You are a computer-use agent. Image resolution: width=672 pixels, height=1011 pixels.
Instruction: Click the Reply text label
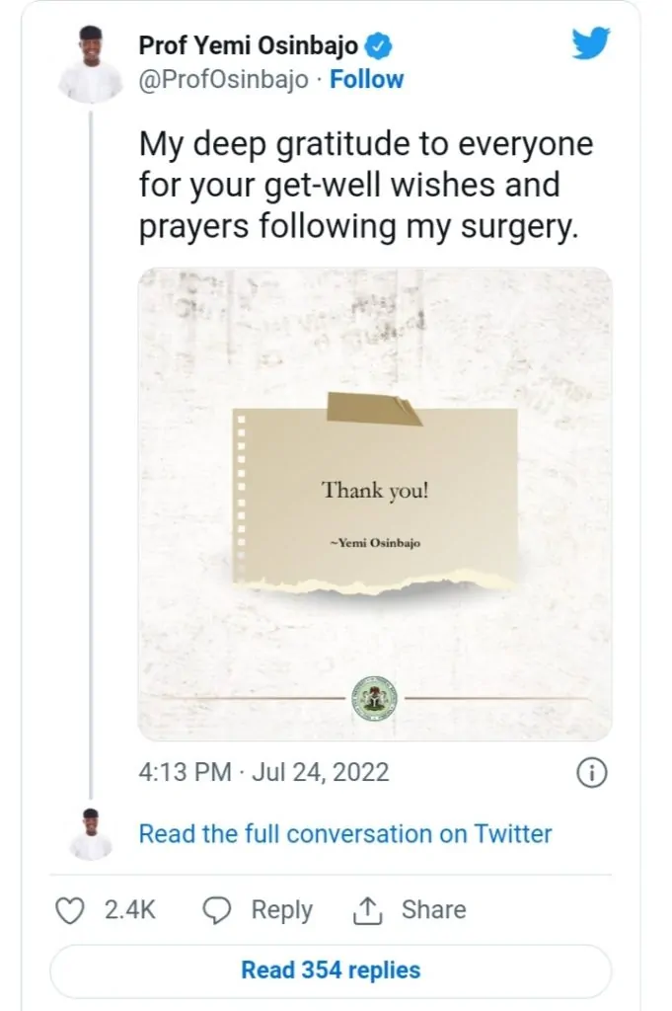click(281, 910)
